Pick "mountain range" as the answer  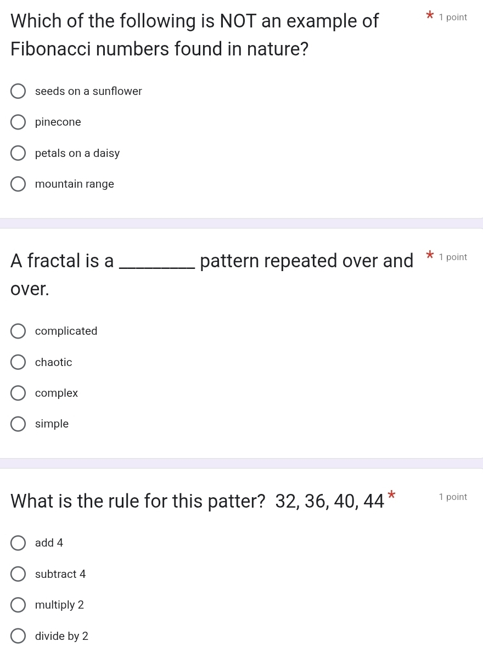coord(18,184)
